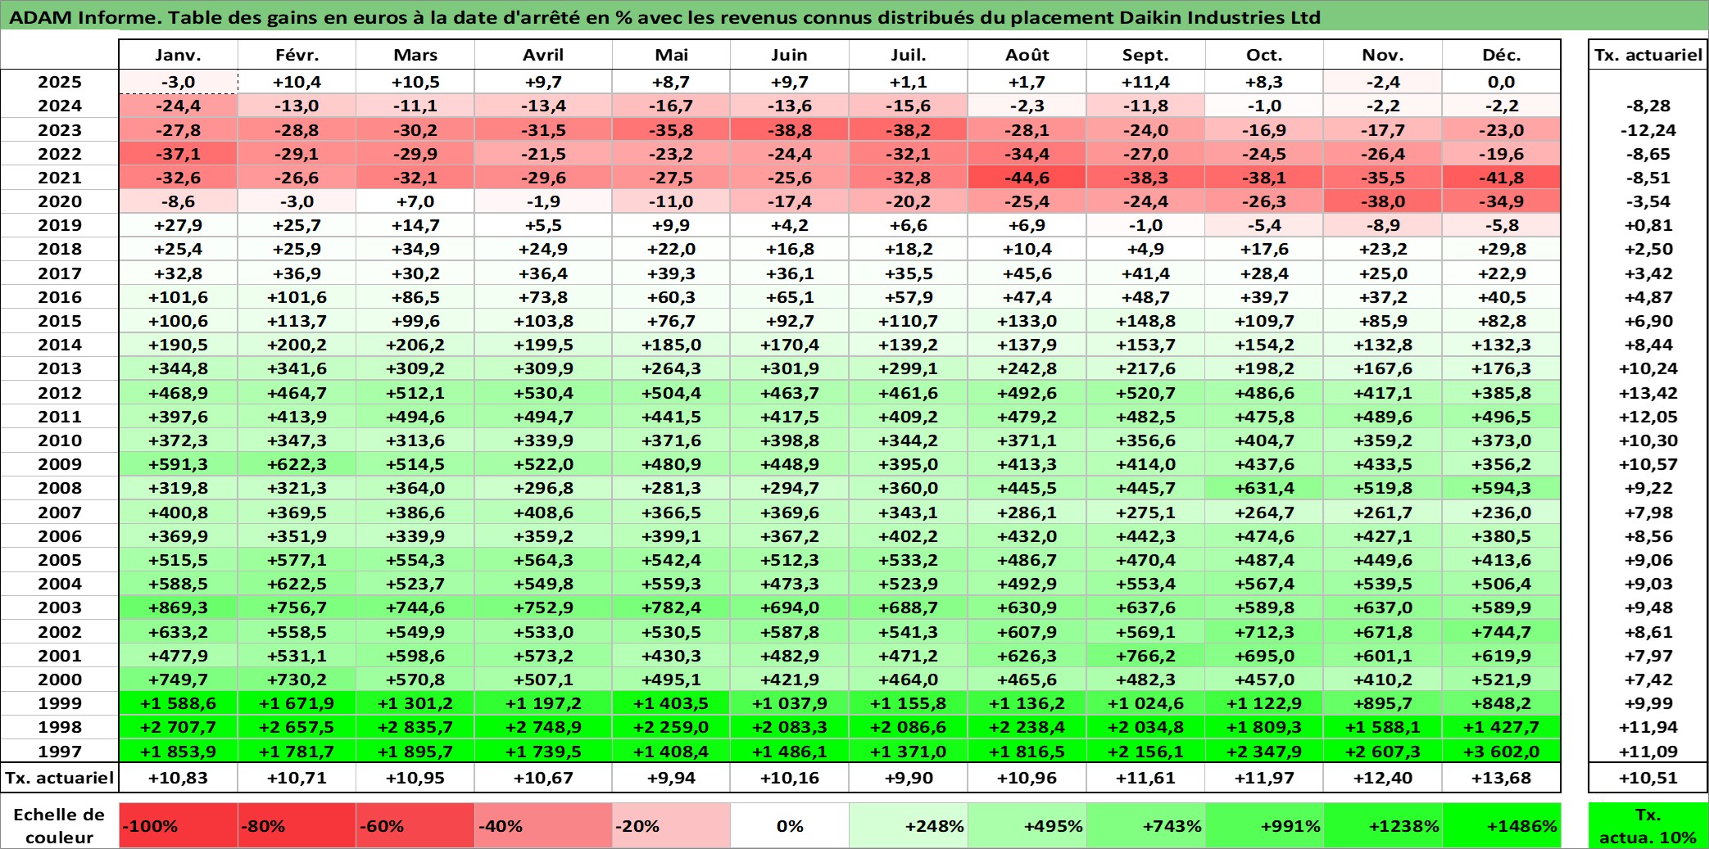Select the 2009 year row label
Viewport: 1709px width, 849px height.
pyautogui.click(x=60, y=464)
